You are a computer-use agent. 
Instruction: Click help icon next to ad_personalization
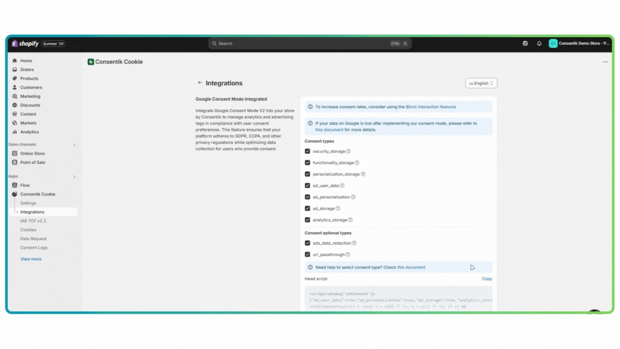(x=353, y=197)
